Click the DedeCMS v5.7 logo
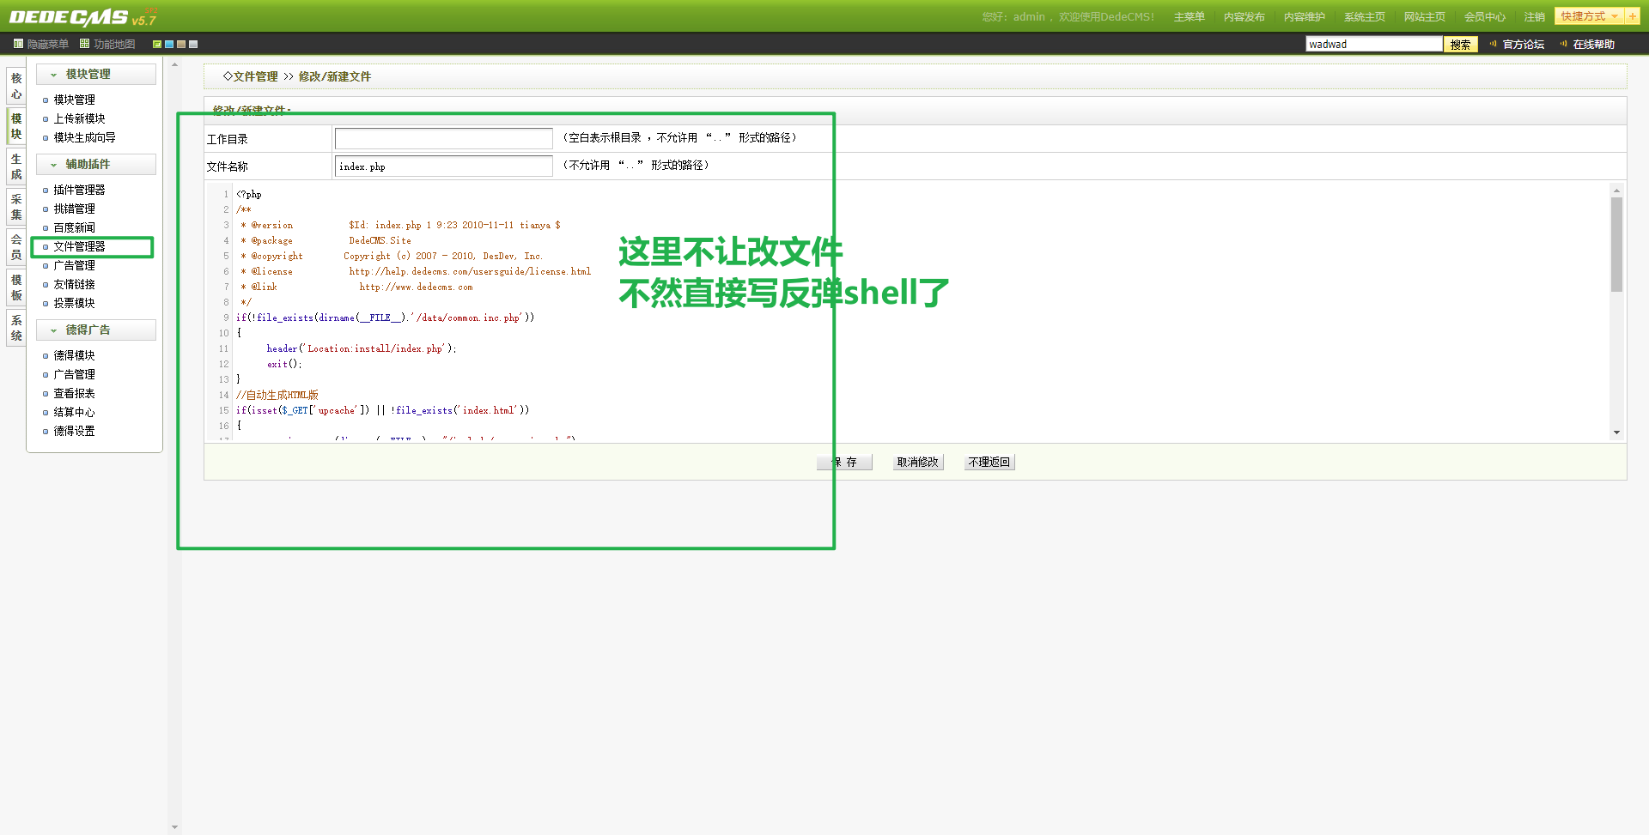Screen dimensions: 1649x835 82,17
